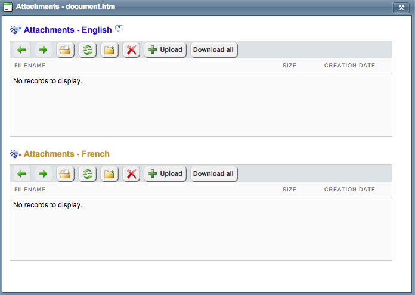Click help bubble beside Attachments - English title

tap(119, 29)
